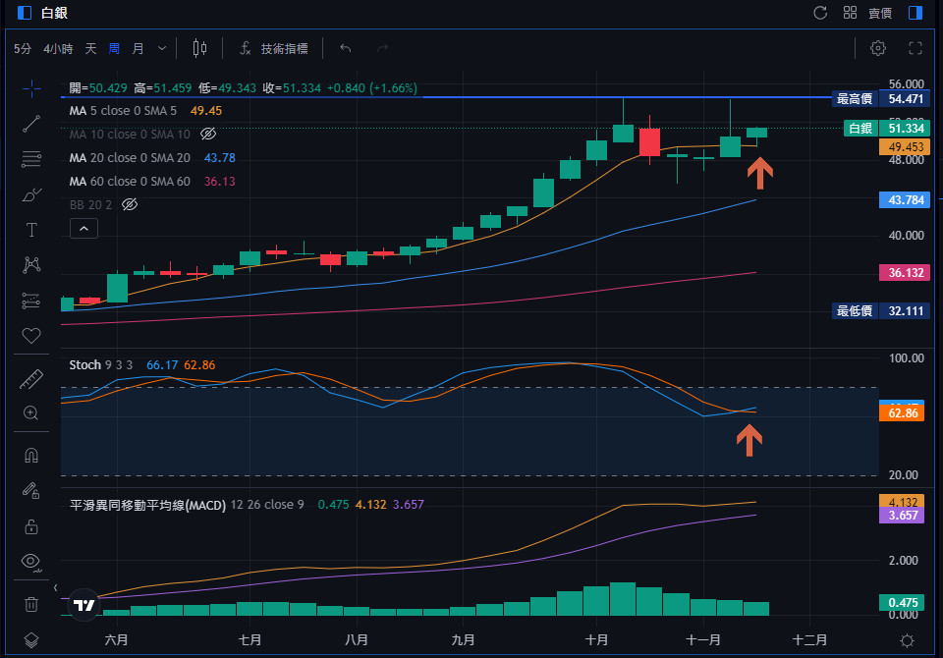Switch to the 月 timeframe
Viewport: 943px width, 658px height.
click(x=138, y=48)
